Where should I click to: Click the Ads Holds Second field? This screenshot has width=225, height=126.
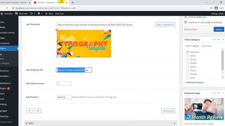pyautogui.click(x=64, y=84)
